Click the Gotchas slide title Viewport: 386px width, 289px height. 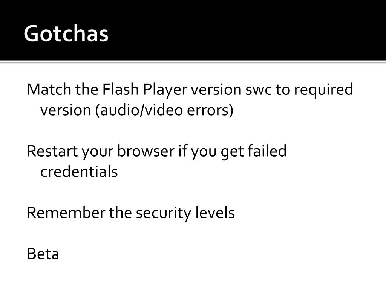pyautogui.click(x=66, y=33)
